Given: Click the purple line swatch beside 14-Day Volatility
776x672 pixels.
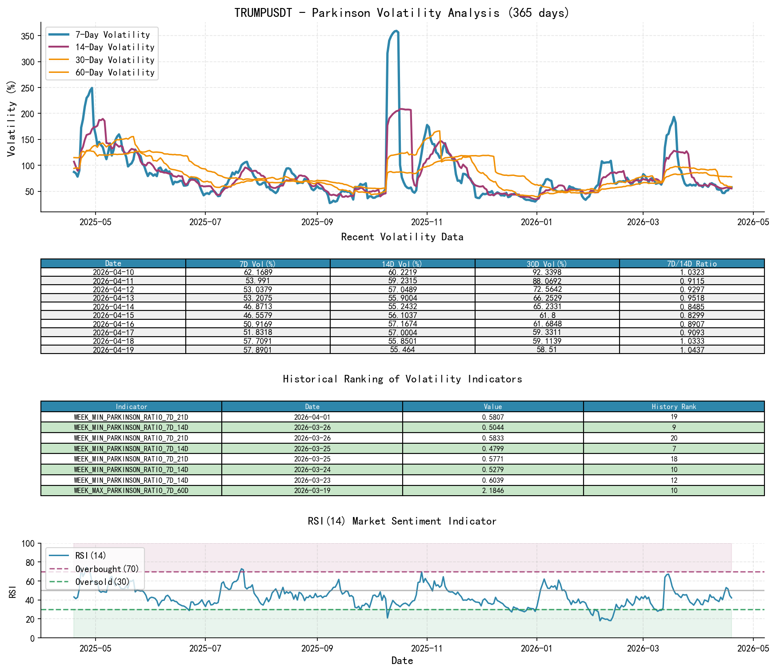Looking at the screenshot, I should pos(60,47).
